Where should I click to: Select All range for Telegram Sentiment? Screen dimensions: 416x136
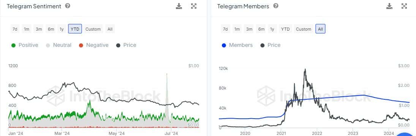tap(110, 29)
